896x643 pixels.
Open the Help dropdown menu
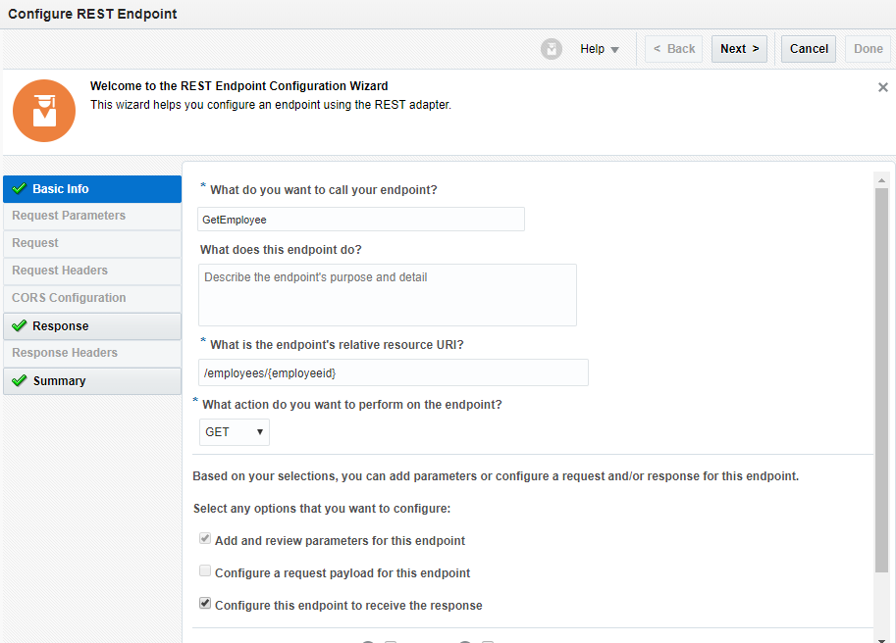[x=599, y=49]
